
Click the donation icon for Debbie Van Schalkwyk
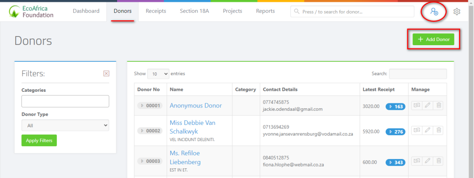tap(417, 131)
